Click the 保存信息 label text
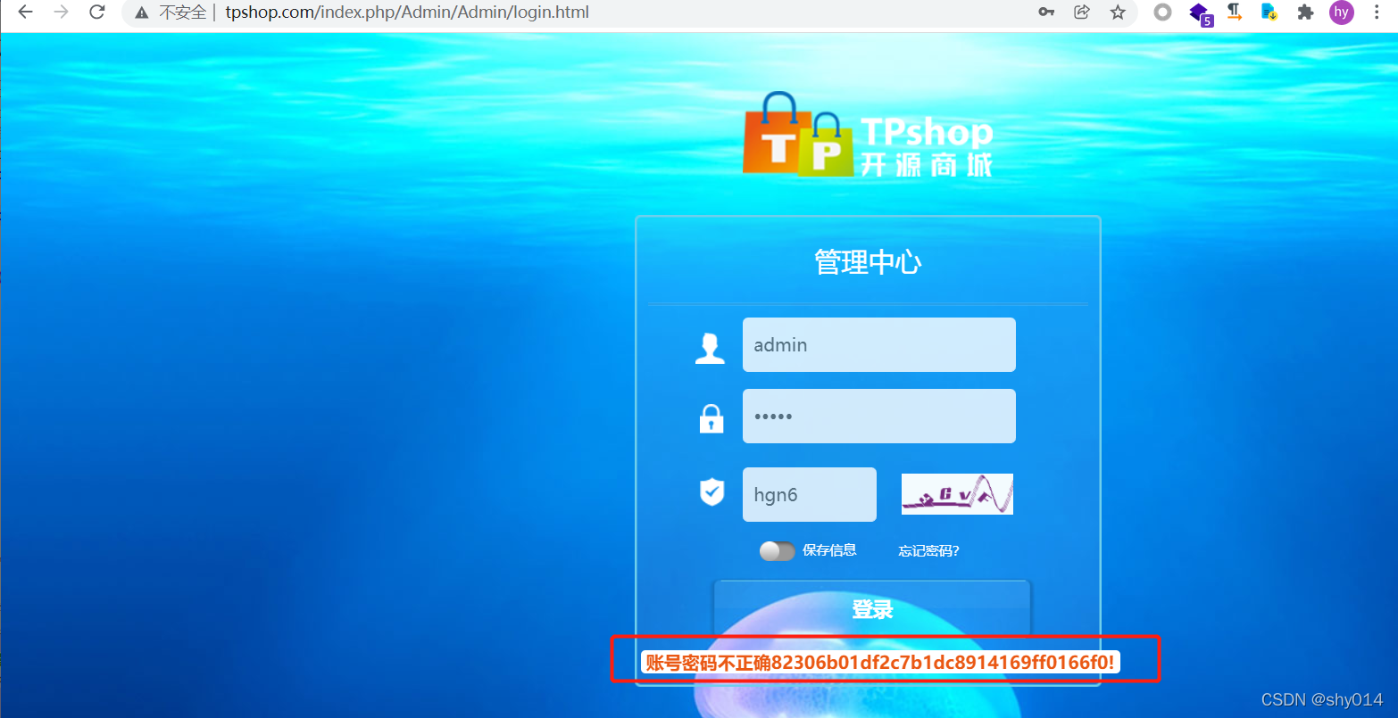The height and width of the screenshot is (718, 1398). click(x=829, y=550)
